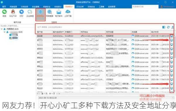
Task: Click the monitor icon for the 51:13 row
Action: [172, 75]
